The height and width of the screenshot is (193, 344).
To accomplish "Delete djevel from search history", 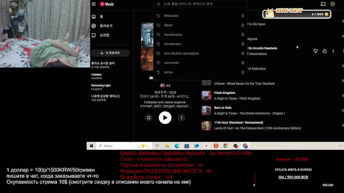I will click(x=243, y=25).
